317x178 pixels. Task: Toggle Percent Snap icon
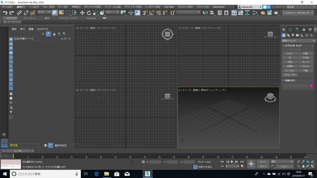(x=158, y=13)
